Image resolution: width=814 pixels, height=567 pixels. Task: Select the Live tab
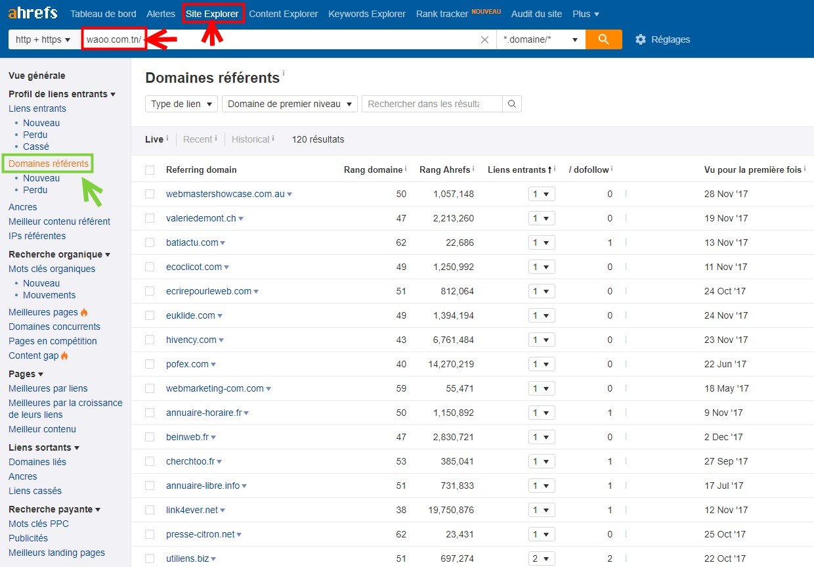tap(154, 139)
